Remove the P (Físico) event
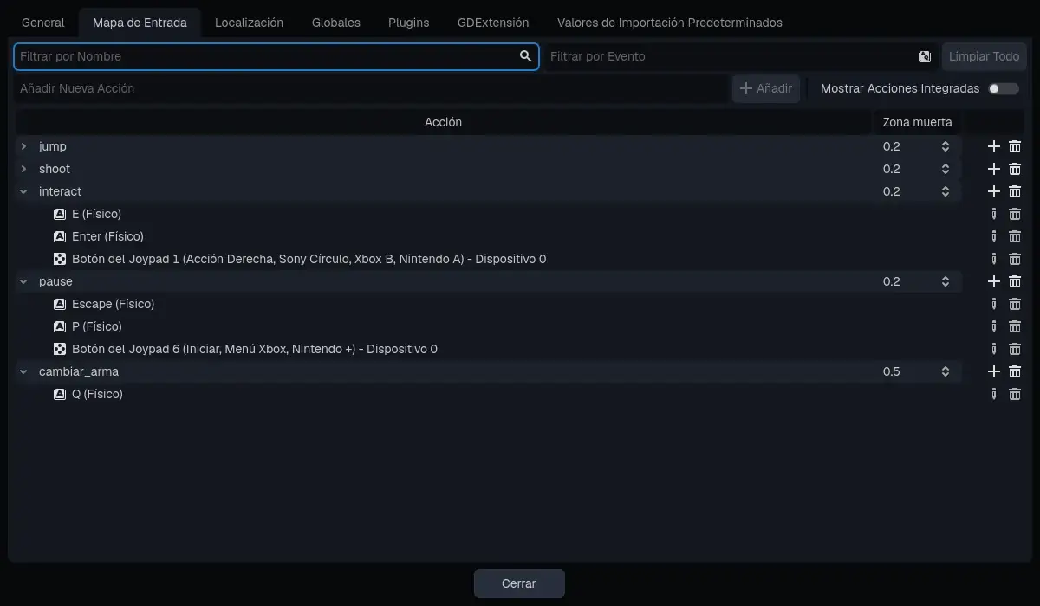Image resolution: width=1040 pixels, height=606 pixels. (1015, 326)
